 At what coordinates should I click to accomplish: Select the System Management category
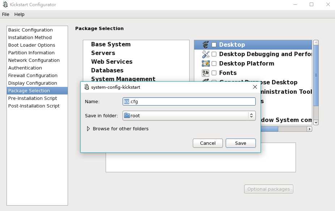[136, 79]
